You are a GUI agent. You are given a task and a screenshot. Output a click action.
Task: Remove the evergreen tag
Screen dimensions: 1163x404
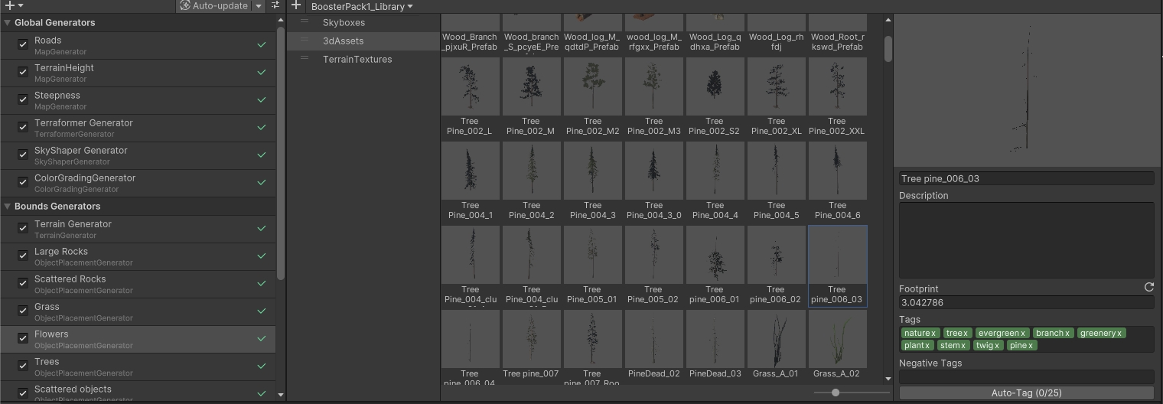(x=1022, y=333)
